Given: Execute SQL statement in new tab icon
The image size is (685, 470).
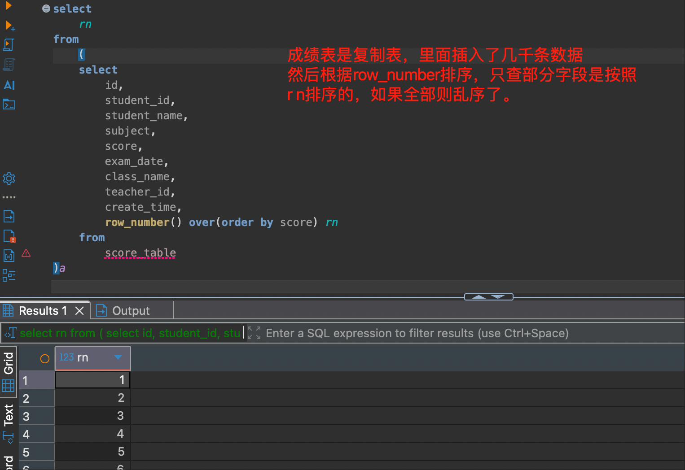Looking at the screenshot, I should click(10, 26).
